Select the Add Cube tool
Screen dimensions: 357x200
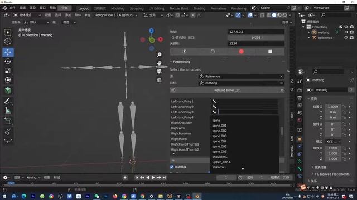click(x=8, y=91)
